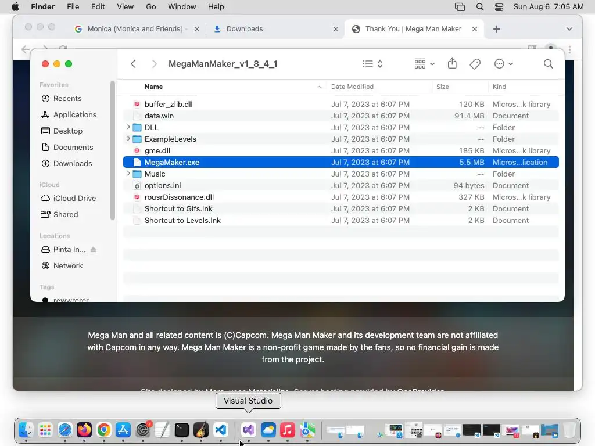Switch to the Monica (Monica and Friends) browser tab
The image size is (595, 446).
pos(136,29)
